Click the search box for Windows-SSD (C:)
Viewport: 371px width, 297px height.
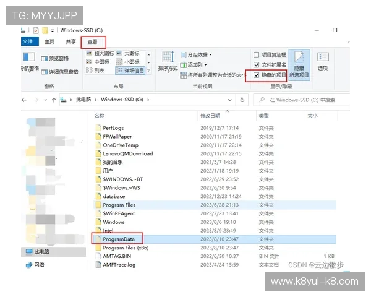(x=302, y=100)
